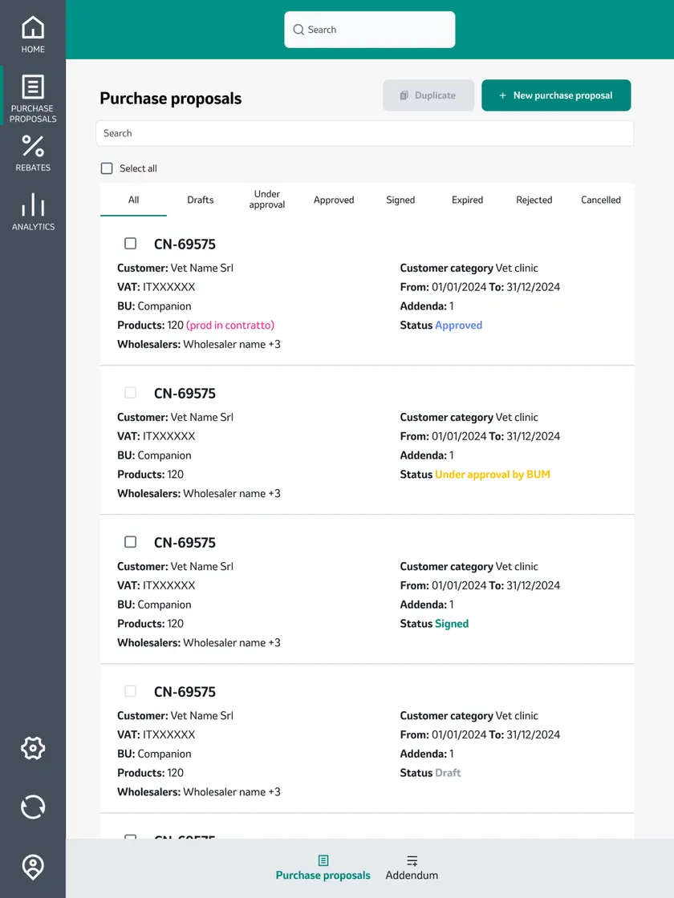Screen dimensions: 674x898
Task: Open the Addendum bottom tab icon
Action: pos(412,861)
